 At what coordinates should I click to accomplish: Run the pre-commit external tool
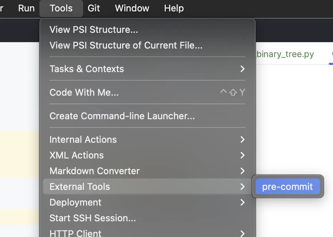point(288,187)
